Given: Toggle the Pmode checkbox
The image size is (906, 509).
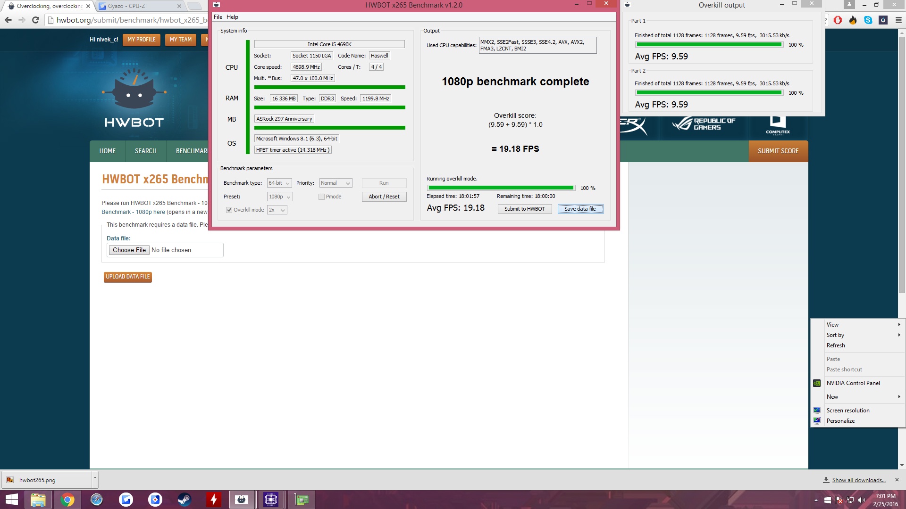Looking at the screenshot, I should [x=321, y=197].
